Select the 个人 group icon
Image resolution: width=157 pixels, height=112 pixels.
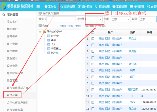coord(48,44)
